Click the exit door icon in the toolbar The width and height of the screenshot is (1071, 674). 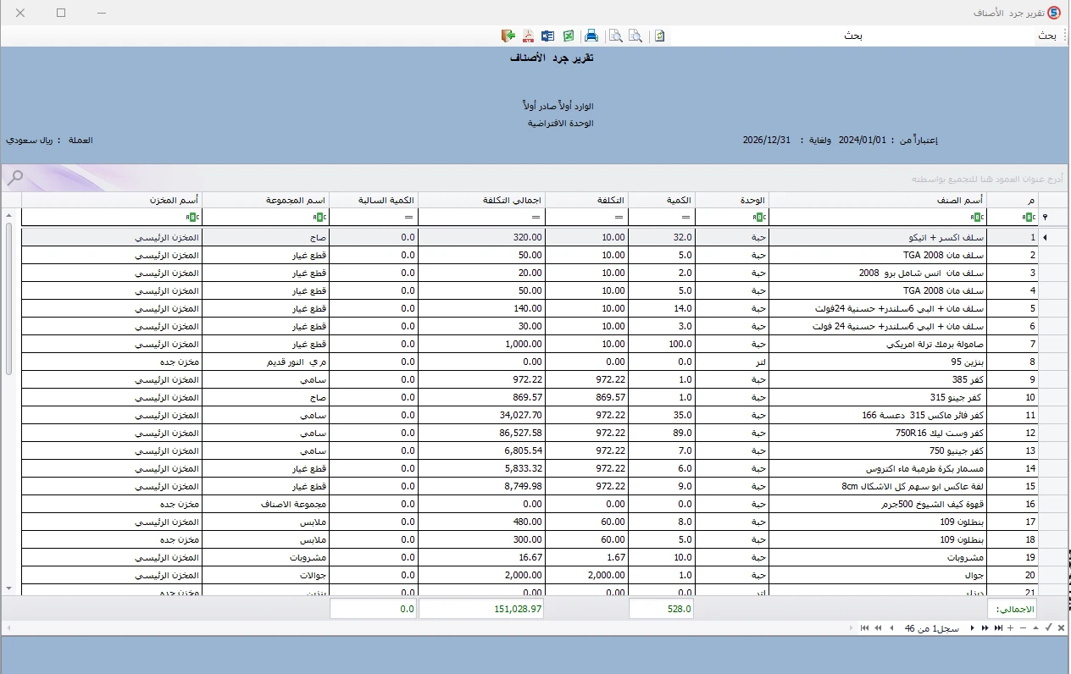coord(508,36)
